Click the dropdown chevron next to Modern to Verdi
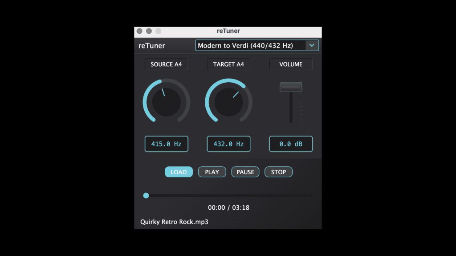456x256 pixels. click(312, 45)
